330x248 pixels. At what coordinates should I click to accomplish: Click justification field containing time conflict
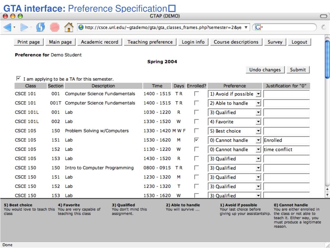point(286,150)
